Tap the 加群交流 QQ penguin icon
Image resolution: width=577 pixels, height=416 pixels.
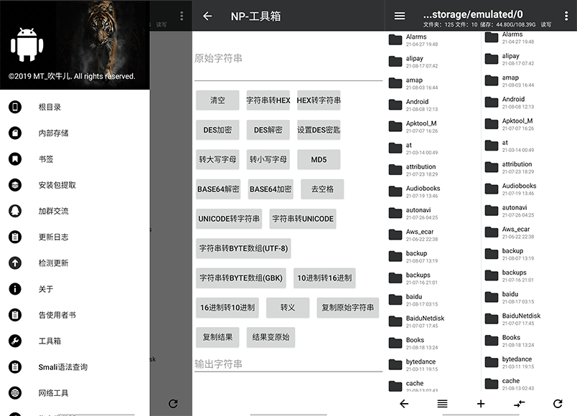click(15, 211)
